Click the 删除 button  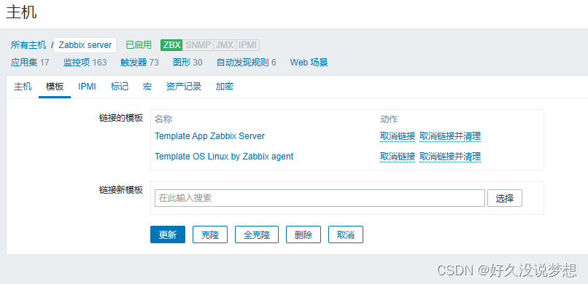click(303, 234)
